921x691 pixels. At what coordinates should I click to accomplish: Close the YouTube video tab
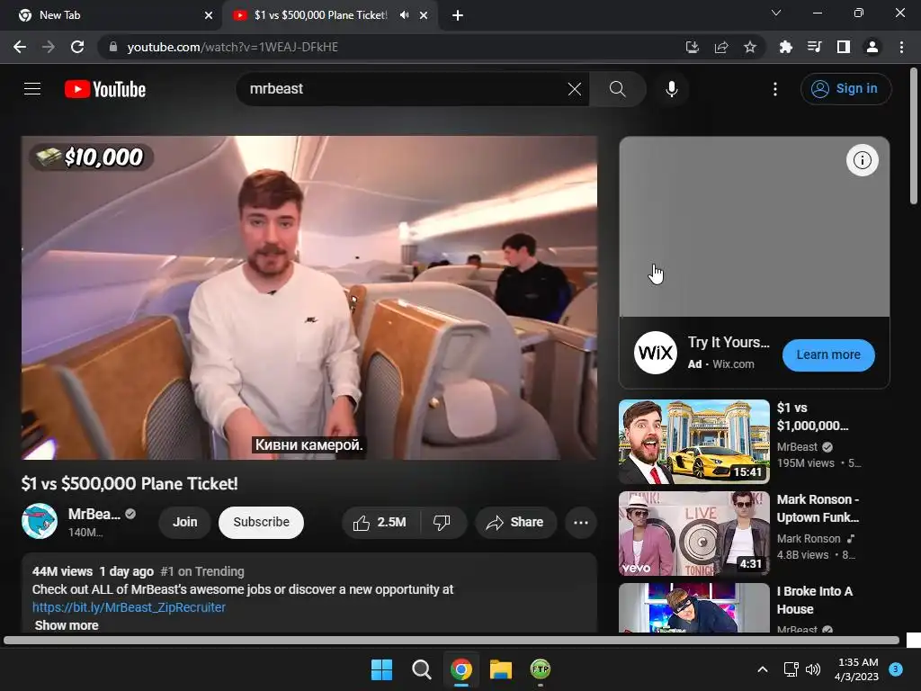click(x=424, y=15)
